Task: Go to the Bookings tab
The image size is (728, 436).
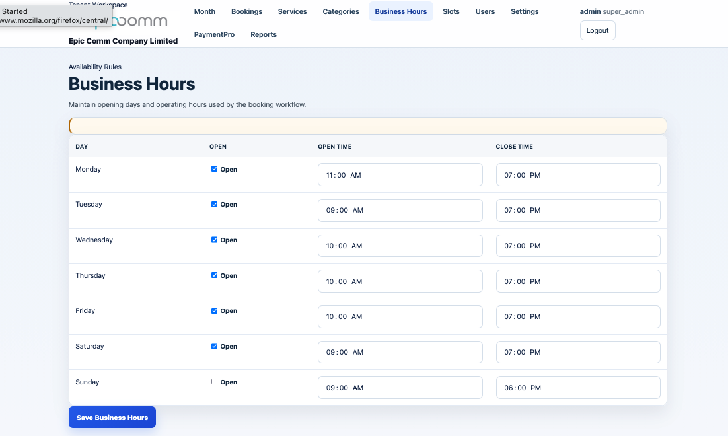Action: pos(246,11)
